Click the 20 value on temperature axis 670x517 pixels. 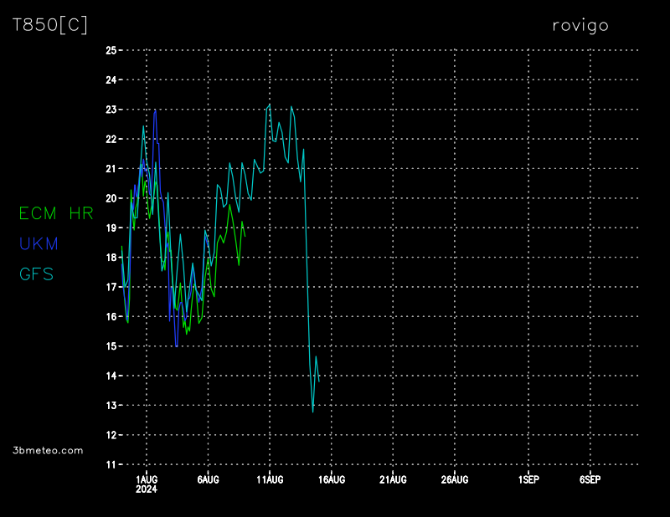(x=111, y=198)
